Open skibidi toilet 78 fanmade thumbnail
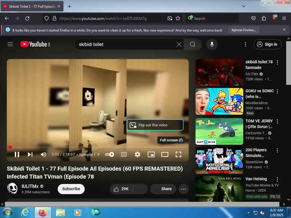 (x=219, y=72)
